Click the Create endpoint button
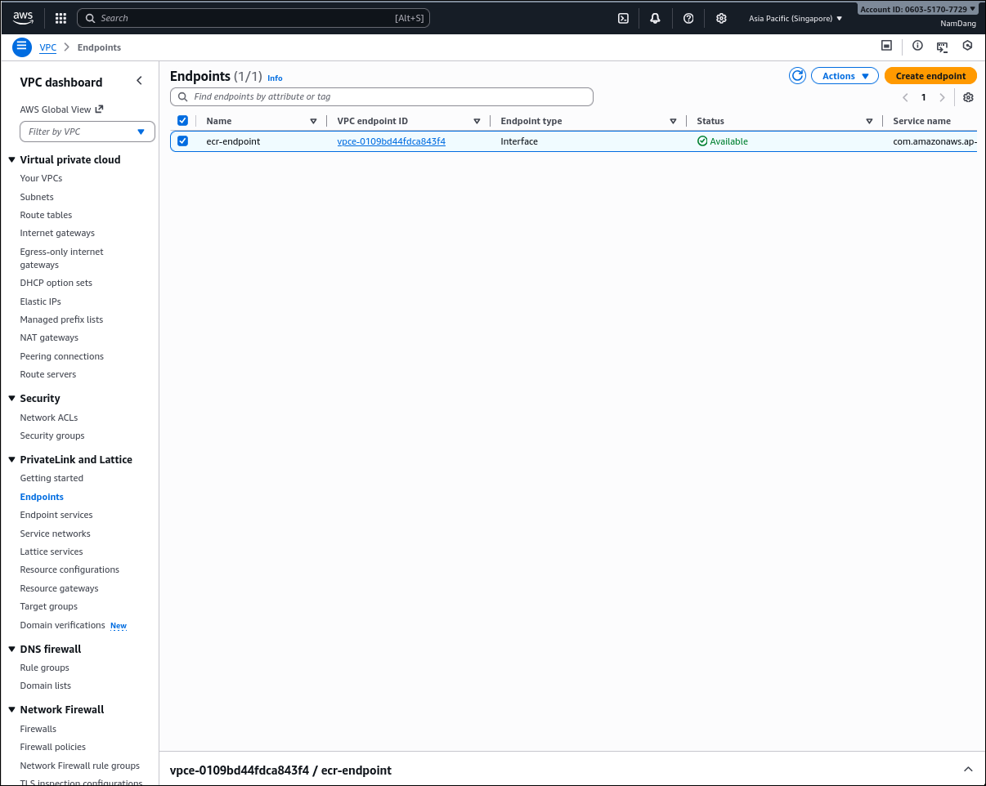 930,74
